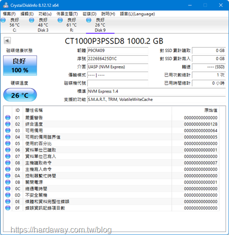Image resolution: width=229 pixels, height=235 pixels.
Task: Click the 良好 100 % health status button
Action: pos(20,66)
